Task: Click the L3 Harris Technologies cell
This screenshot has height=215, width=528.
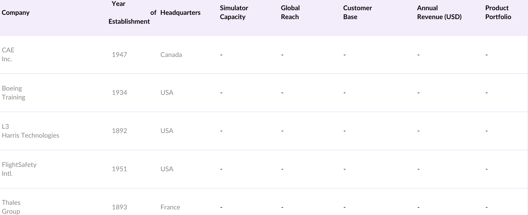Action: point(30,131)
